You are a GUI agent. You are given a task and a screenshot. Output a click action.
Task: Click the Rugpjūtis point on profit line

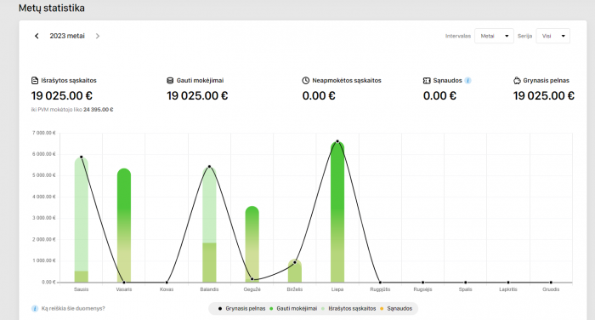[380, 283]
